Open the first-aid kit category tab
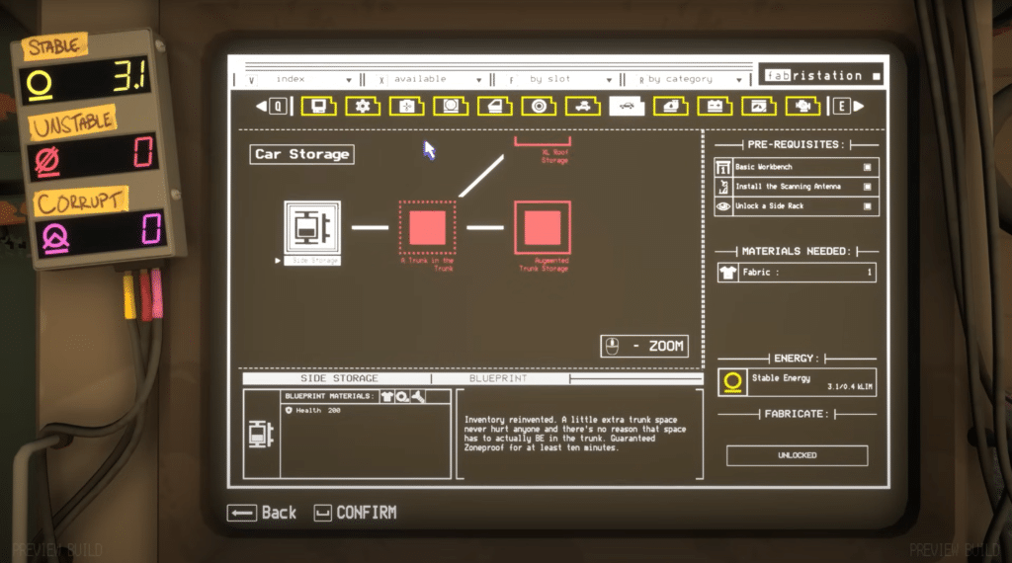This screenshot has height=563, width=1012. [406, 106]
